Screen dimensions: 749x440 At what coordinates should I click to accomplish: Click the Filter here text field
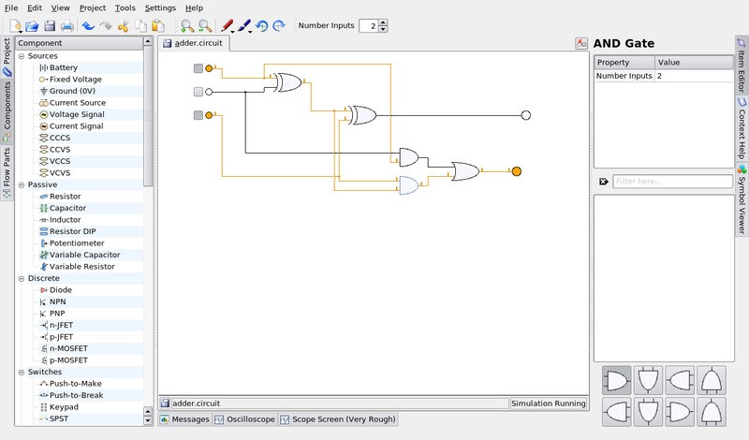tap(672, 182)
